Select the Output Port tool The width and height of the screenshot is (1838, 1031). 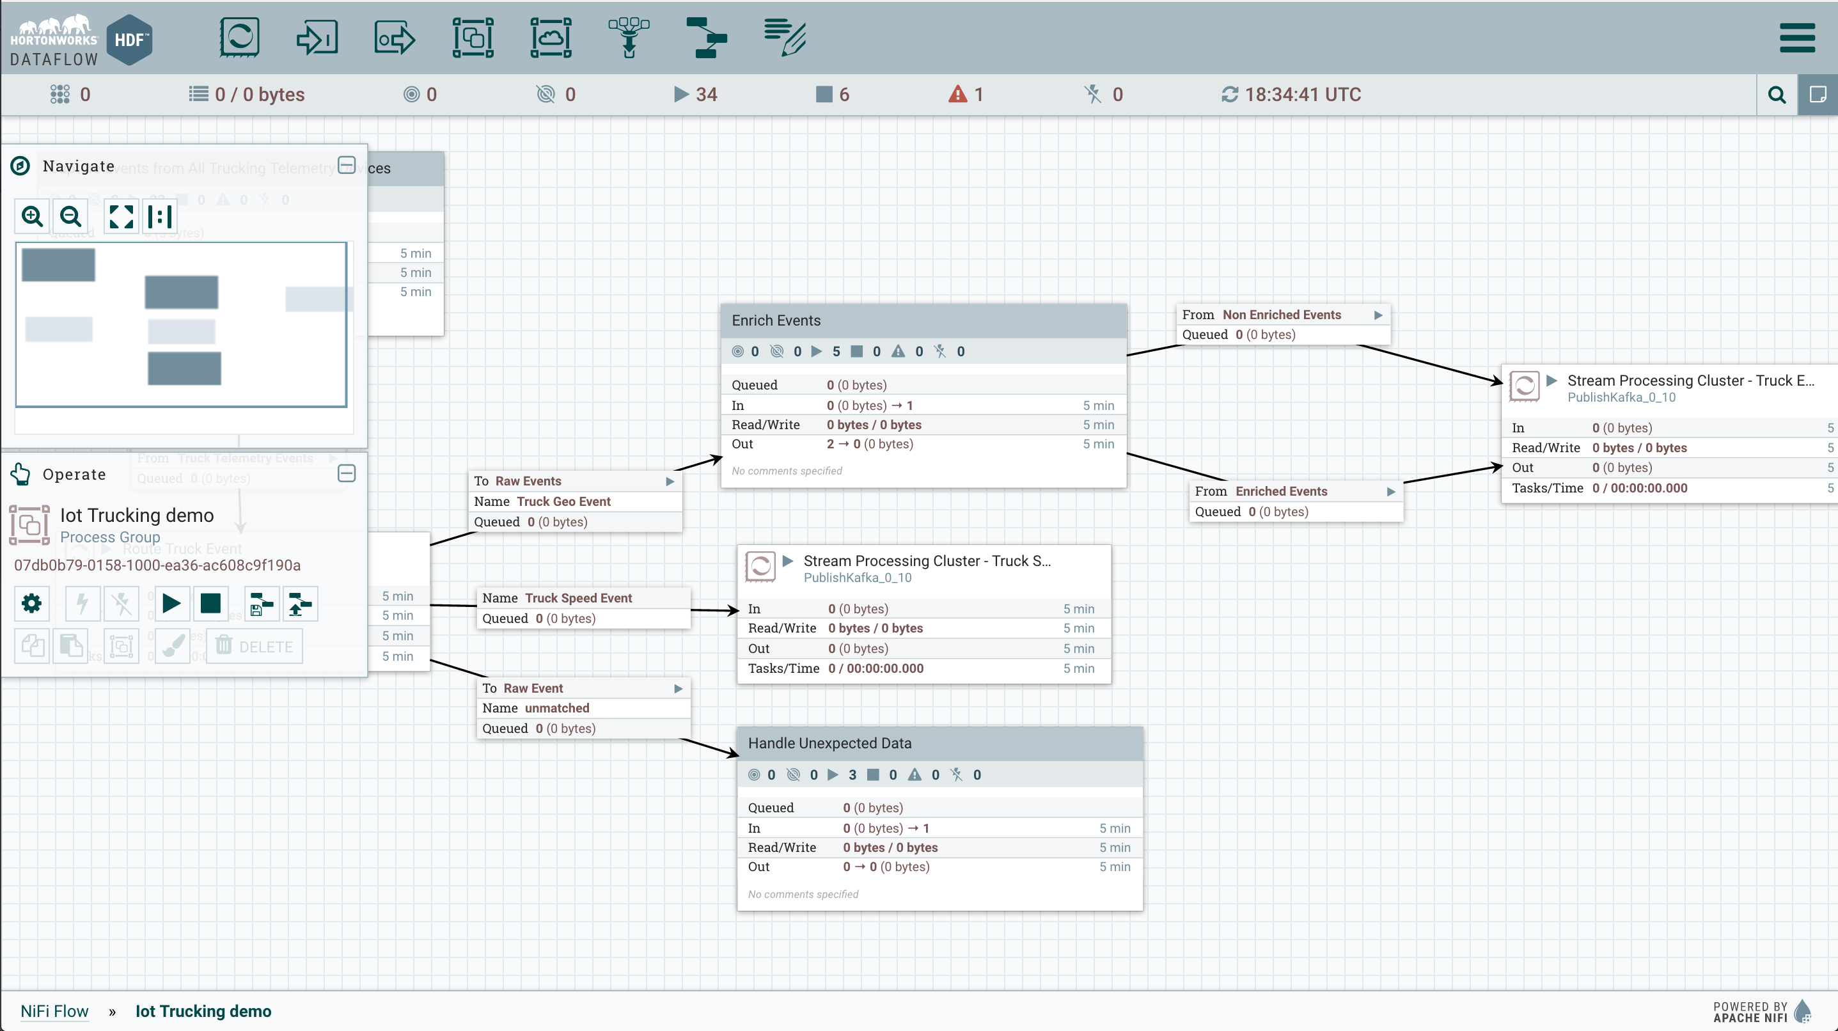pos(393,37)
